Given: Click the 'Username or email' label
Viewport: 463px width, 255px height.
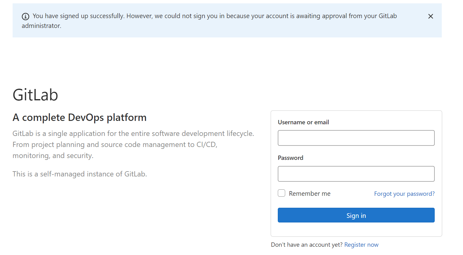Looking at the screenshot, I should click(303, 122).
